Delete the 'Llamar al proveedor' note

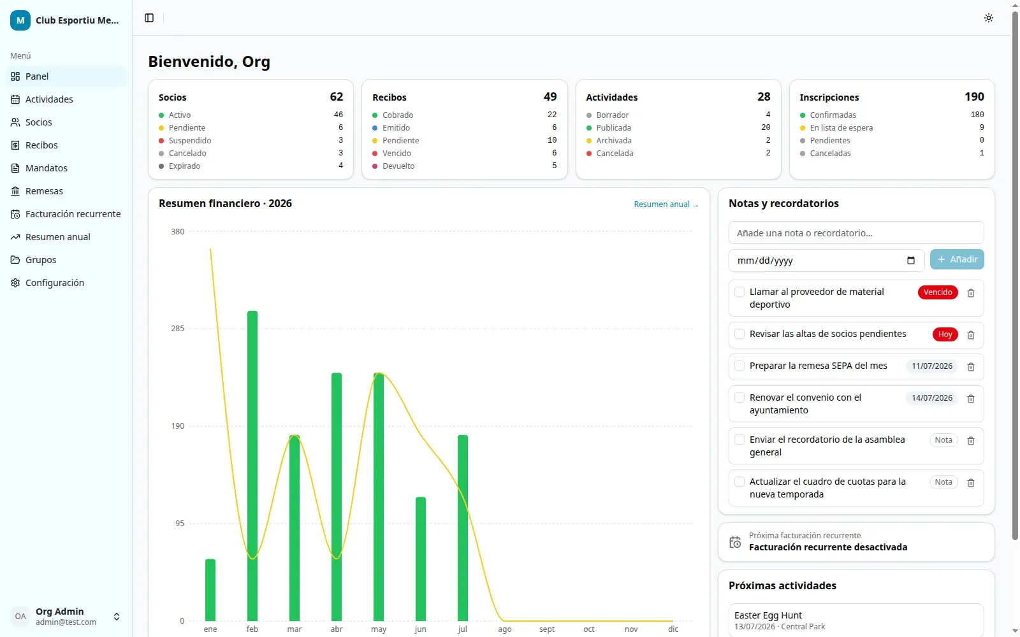click(x=971, y=293)
